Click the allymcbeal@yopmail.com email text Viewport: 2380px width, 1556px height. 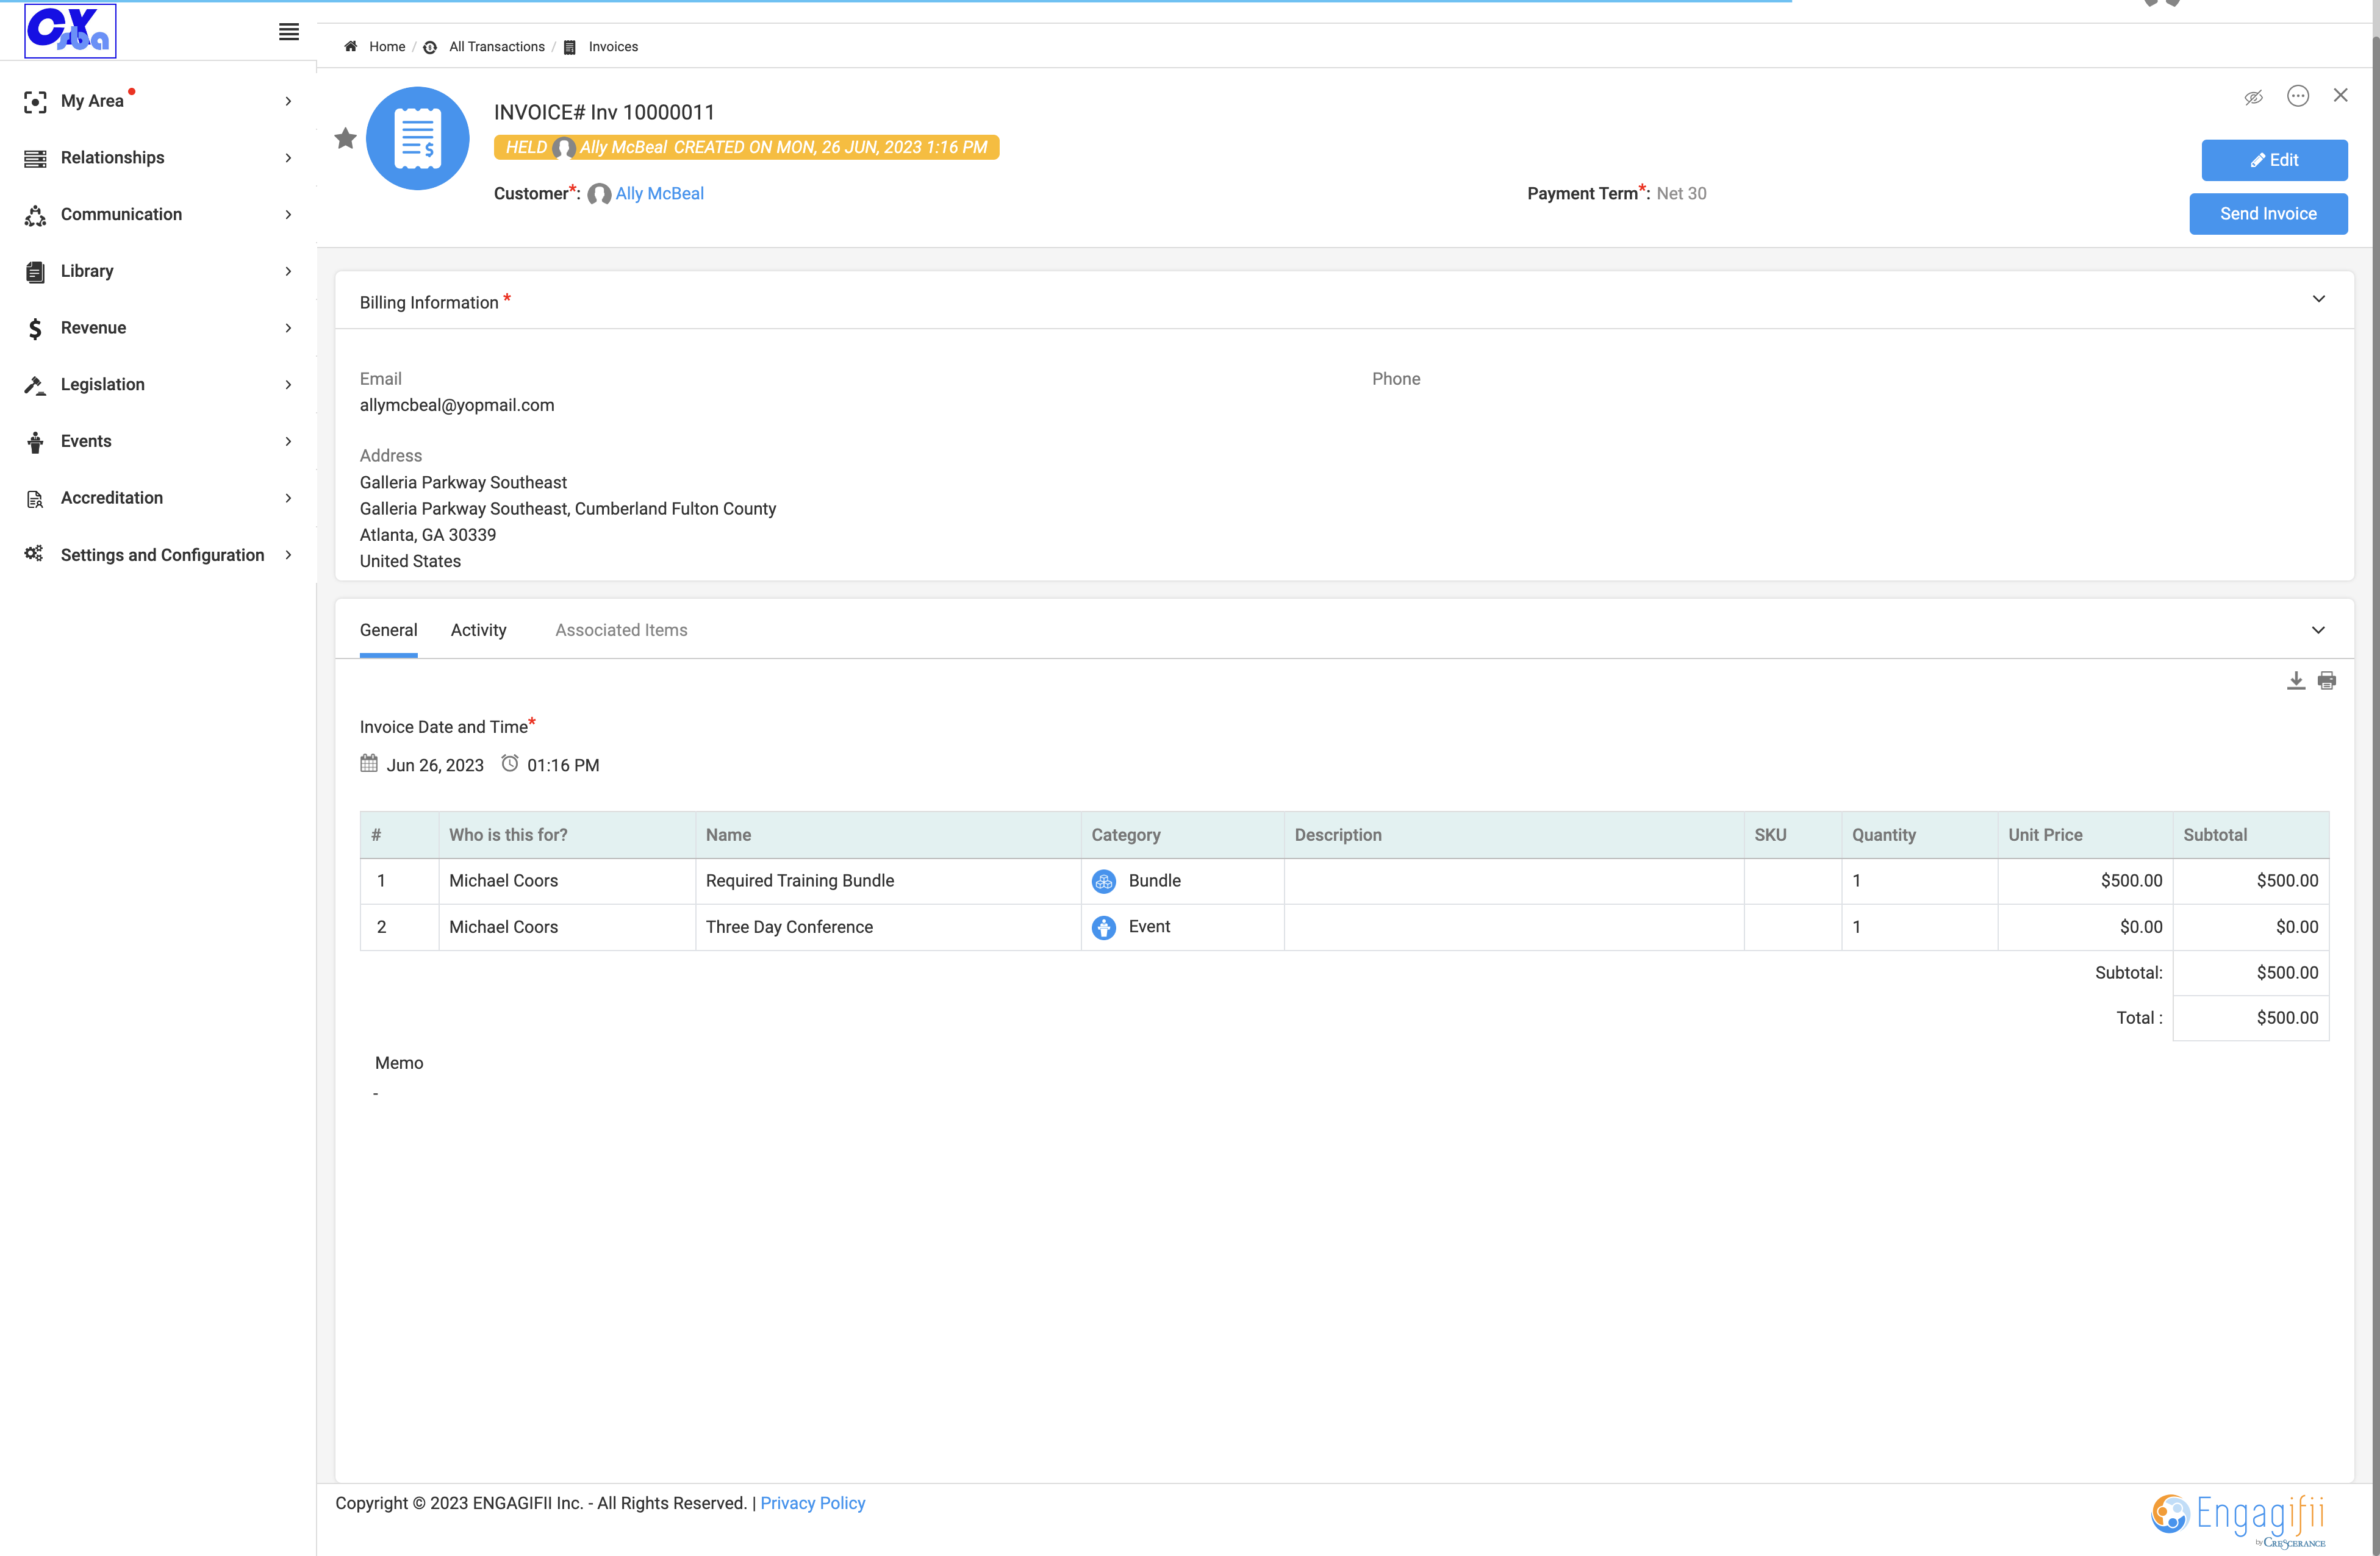pos(457,405)
